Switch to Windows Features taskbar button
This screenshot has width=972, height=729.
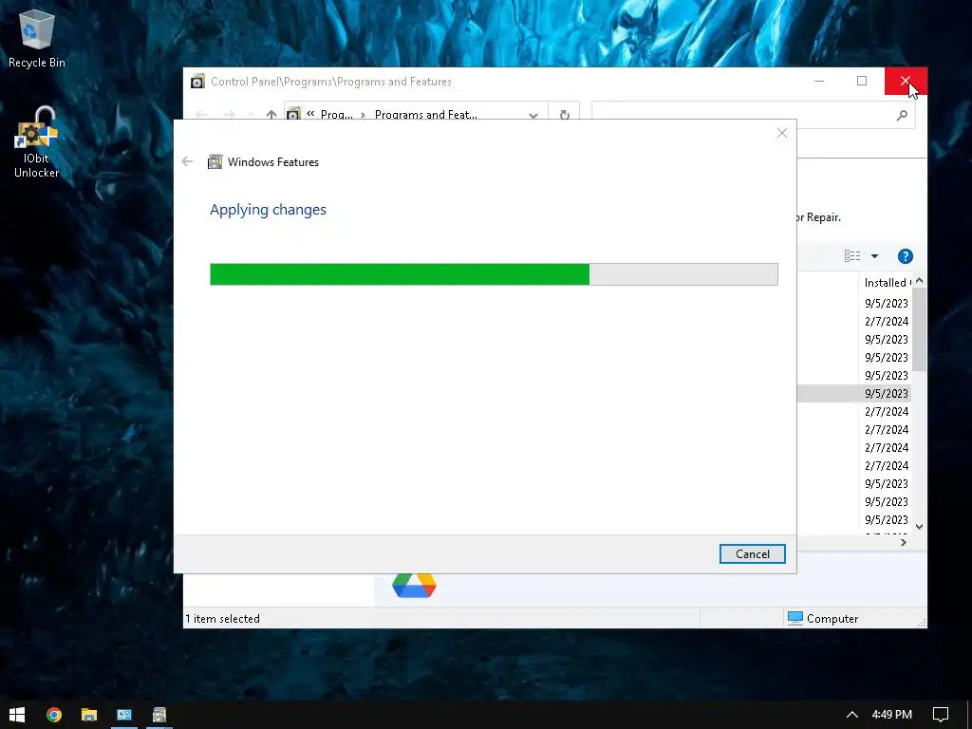coord(159,715)
